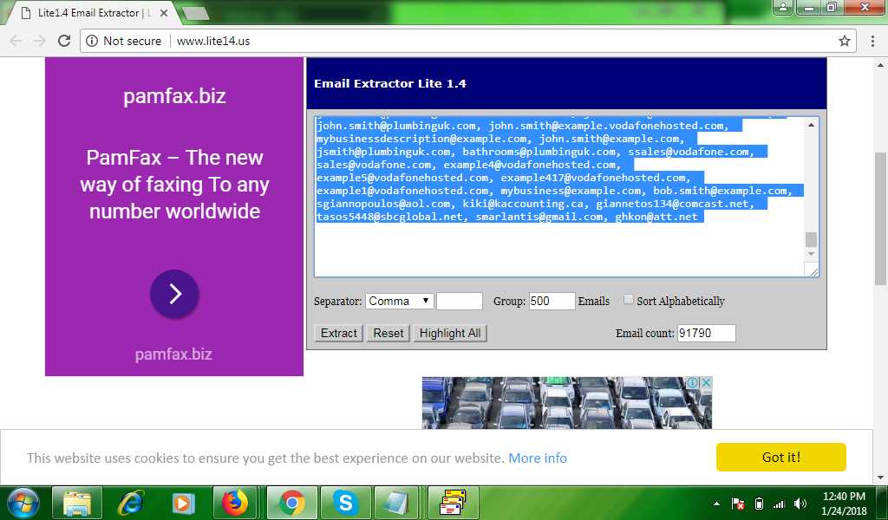
Task: Click the text area scroll up arrow
Action: point(811,125)
